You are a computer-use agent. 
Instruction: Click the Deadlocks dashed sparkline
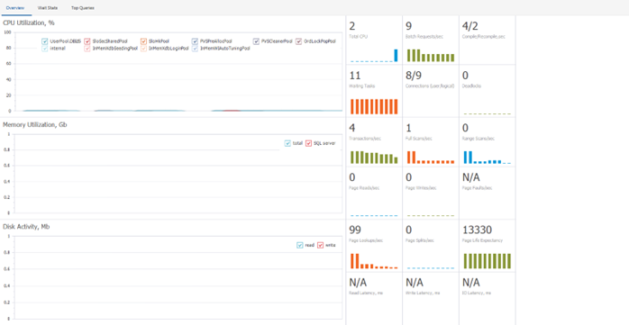point(487,113)
